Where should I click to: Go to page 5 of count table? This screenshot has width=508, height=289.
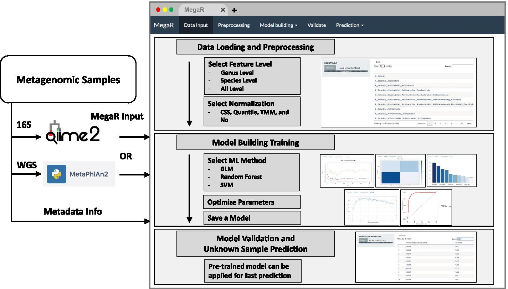[451, 124]
